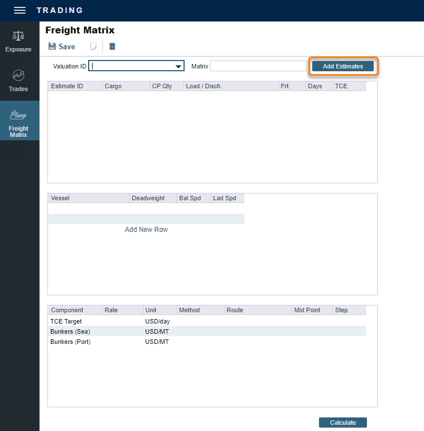424x431 pixels.
Task: Expand the Valuation ID dropdown arrow
Action: tap(179, 67)
